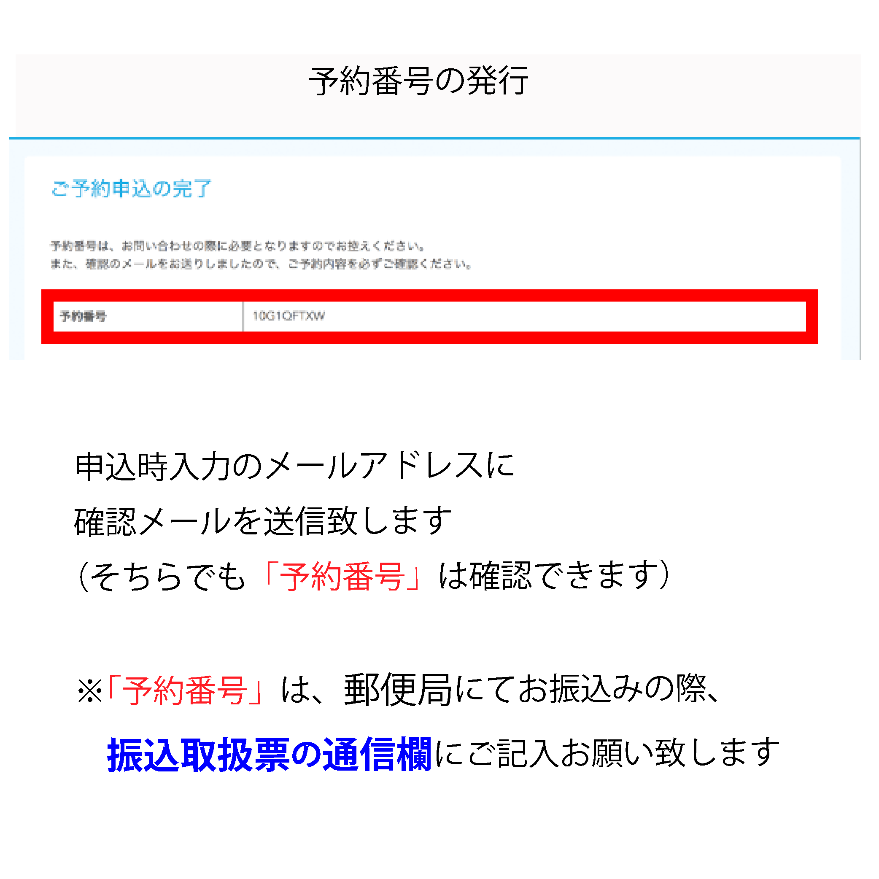Click red 「予約番号」 after the ※ mark
The height and width of the screenshot is (879, 879).
pos(185,690)
